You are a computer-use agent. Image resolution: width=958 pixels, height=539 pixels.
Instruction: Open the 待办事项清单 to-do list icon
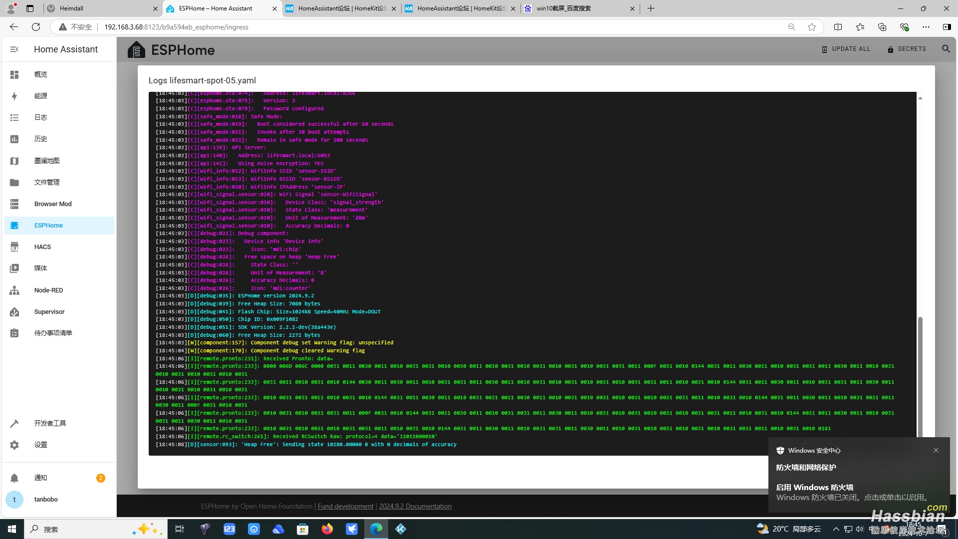(14, 333)
